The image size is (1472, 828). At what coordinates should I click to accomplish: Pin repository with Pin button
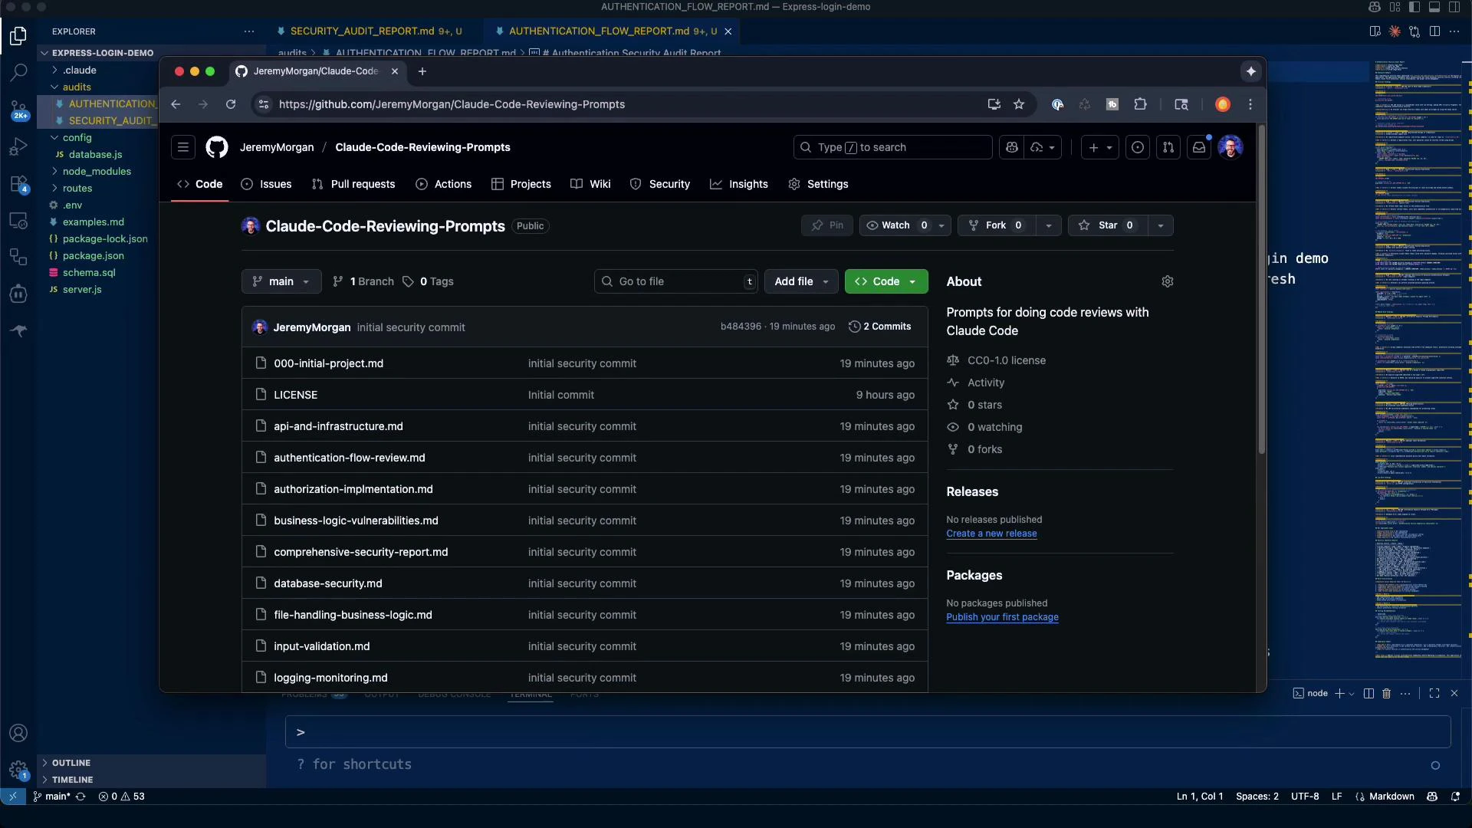[827, 225]
